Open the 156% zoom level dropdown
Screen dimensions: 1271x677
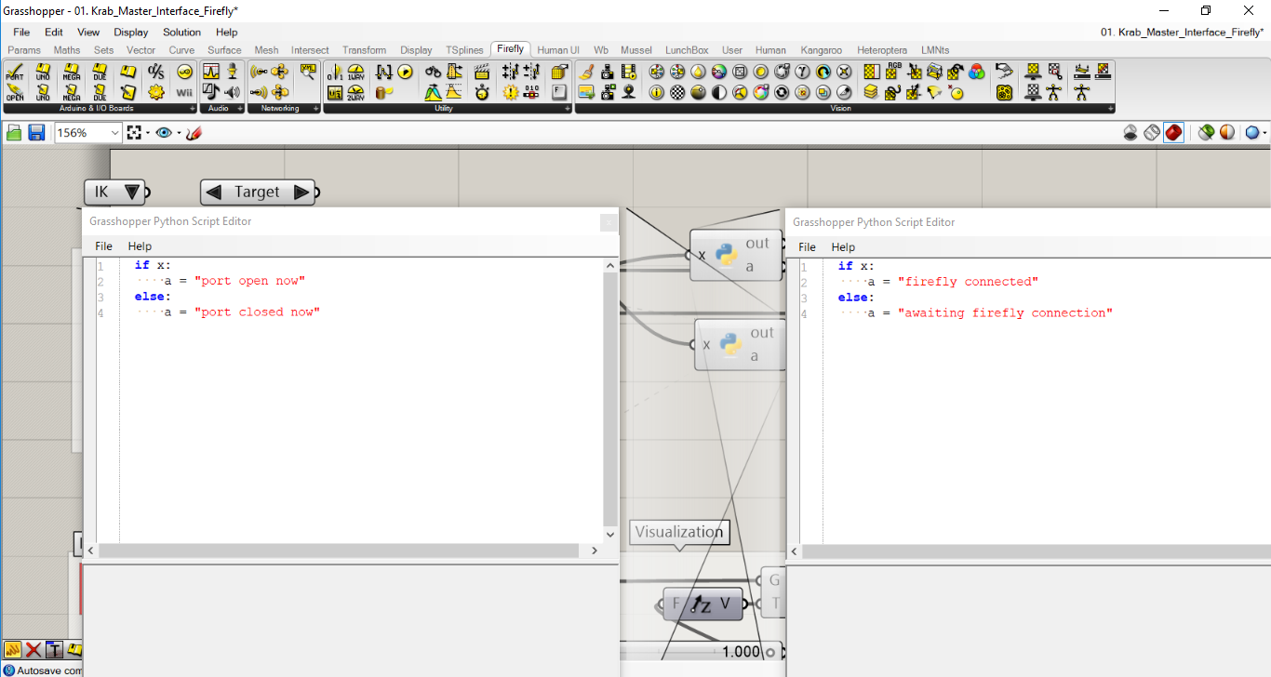pos(115,133)
